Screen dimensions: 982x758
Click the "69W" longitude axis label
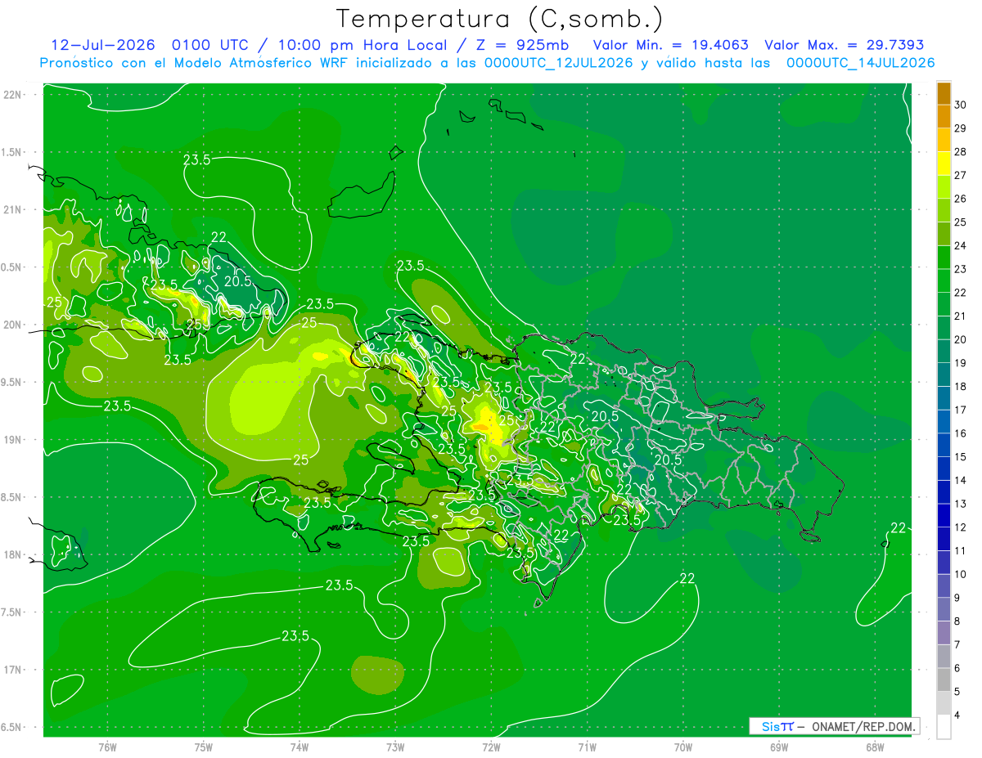779,747
